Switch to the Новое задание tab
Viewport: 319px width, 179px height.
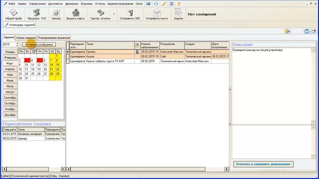[x=26, y=38]
